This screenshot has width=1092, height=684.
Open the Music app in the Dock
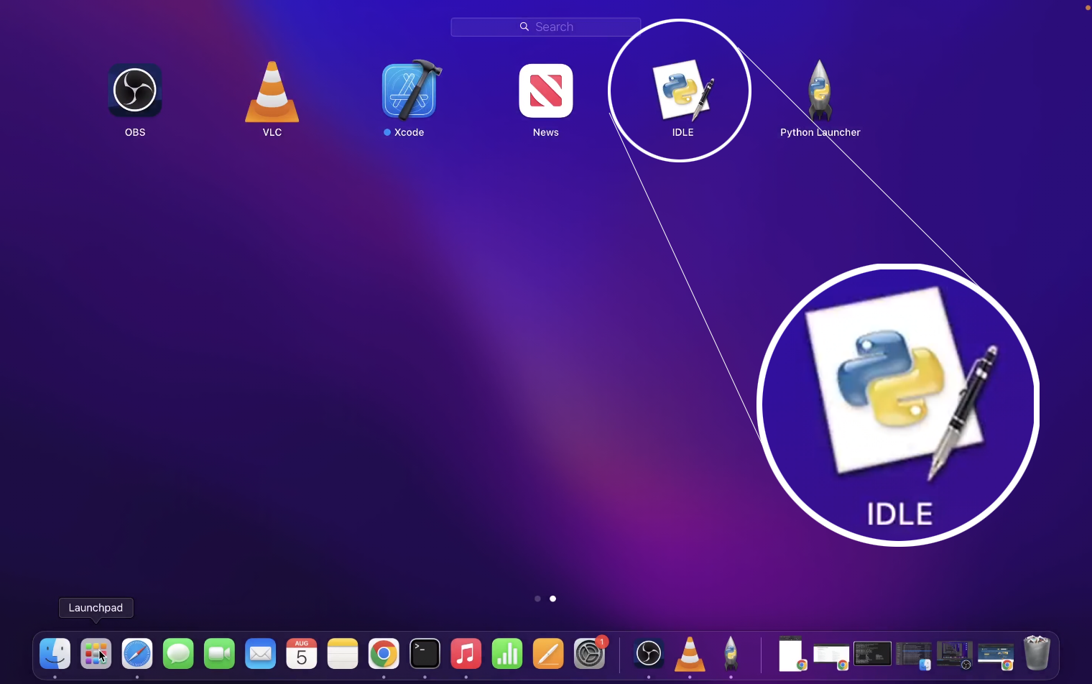coord(466,654)
